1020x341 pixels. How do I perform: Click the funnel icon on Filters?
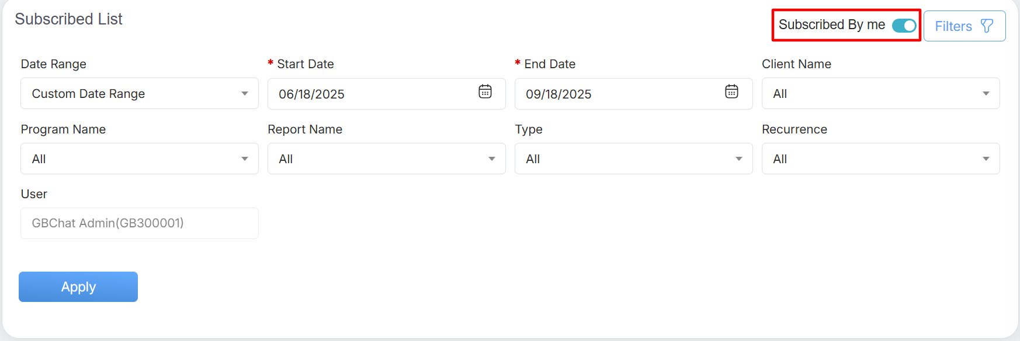click(x=987, y=26)
